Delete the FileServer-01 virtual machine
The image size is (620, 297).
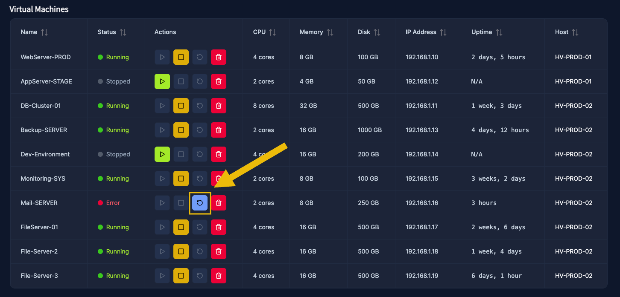[219, 227]
